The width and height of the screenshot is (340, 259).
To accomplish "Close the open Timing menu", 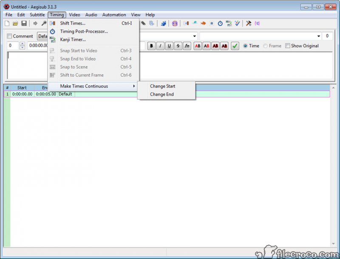I will [x=57, y=15].
